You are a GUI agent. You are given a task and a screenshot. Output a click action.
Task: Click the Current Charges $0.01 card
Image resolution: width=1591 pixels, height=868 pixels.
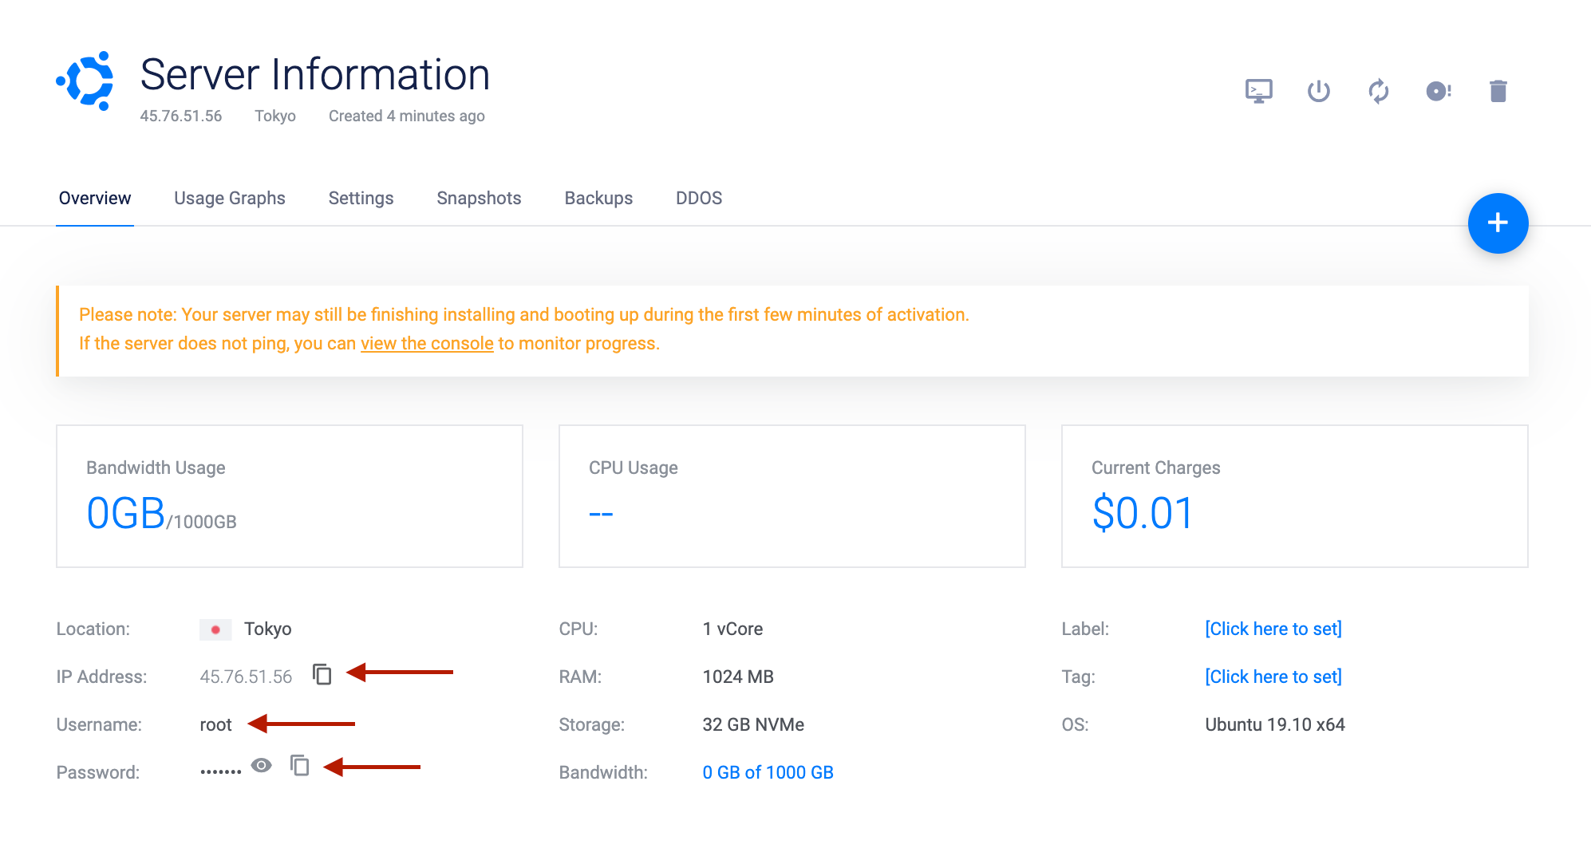point(1293,496)
